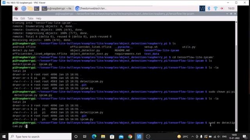Screen dimensions: 250x140
Task: Open the file manager folder icon in Pi panel
Action: click(x=30, y=9)
